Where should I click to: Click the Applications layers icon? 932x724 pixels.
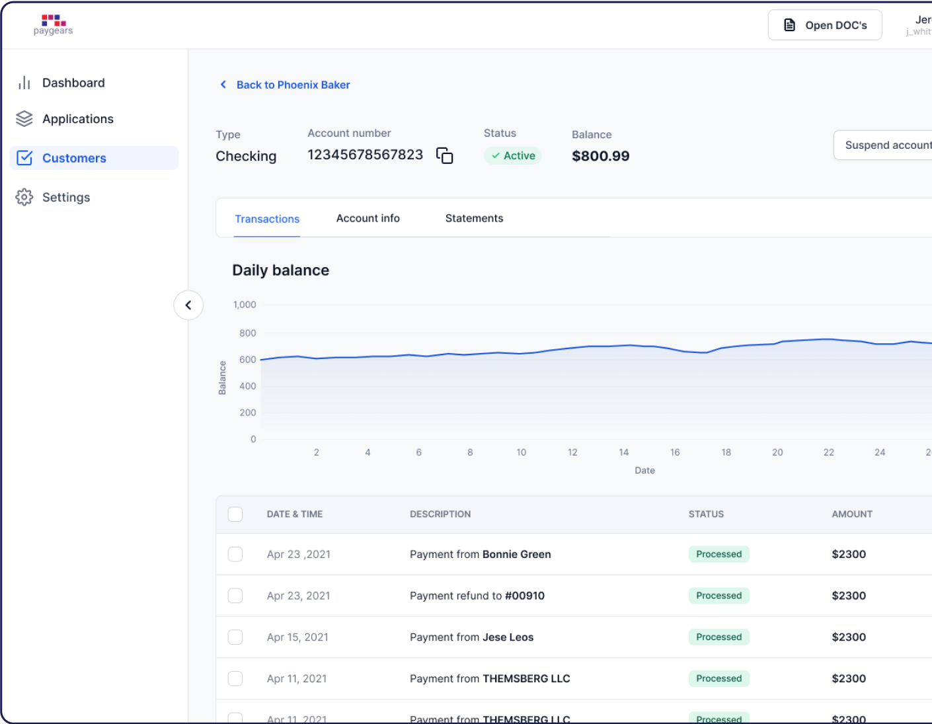[x=24, y=119]
